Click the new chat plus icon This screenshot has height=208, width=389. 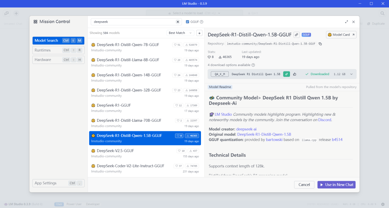(16, 13)
